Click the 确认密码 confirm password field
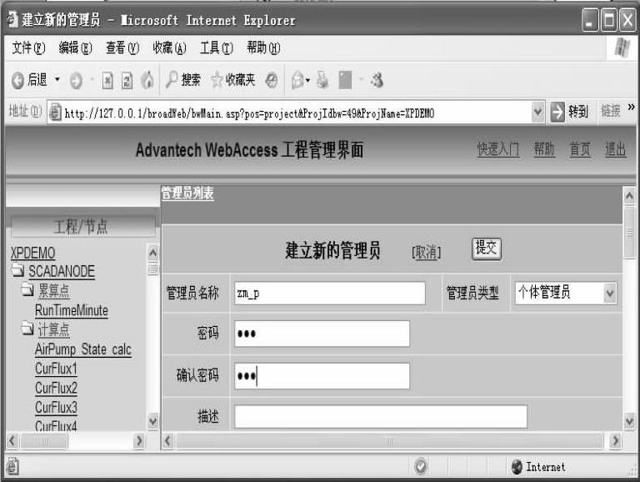 (322, 376)
